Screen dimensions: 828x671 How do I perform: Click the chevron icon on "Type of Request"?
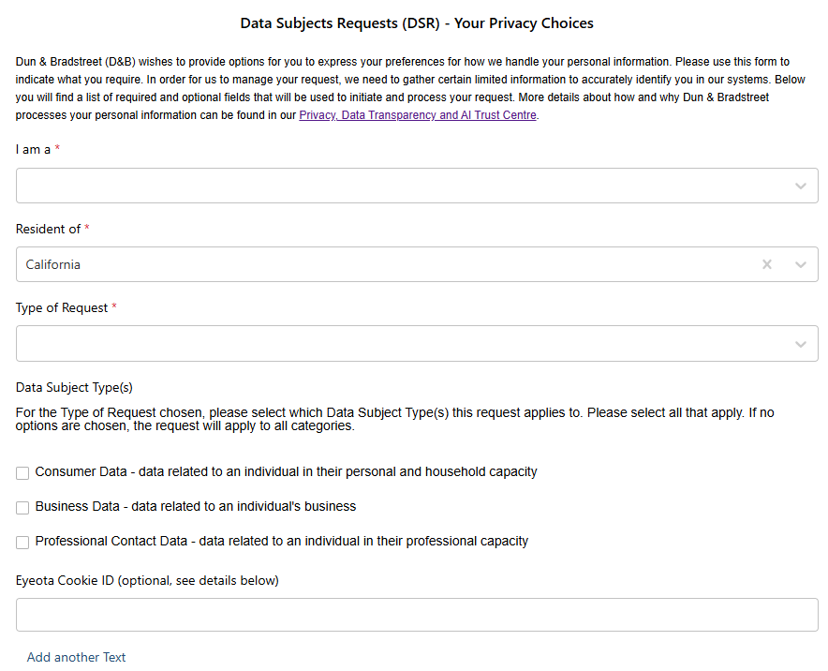pos(801,343)
